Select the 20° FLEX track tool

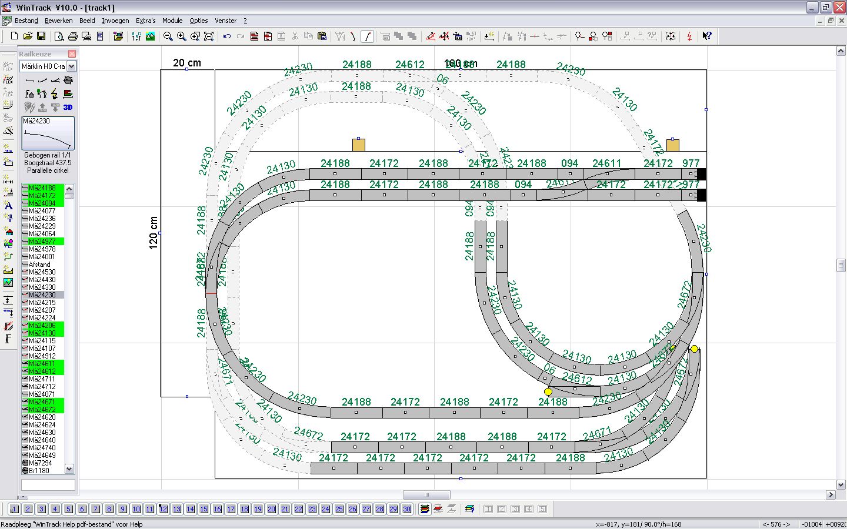[8, 79]
